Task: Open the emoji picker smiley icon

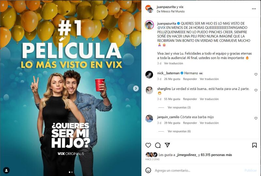Action: point(148,170)
